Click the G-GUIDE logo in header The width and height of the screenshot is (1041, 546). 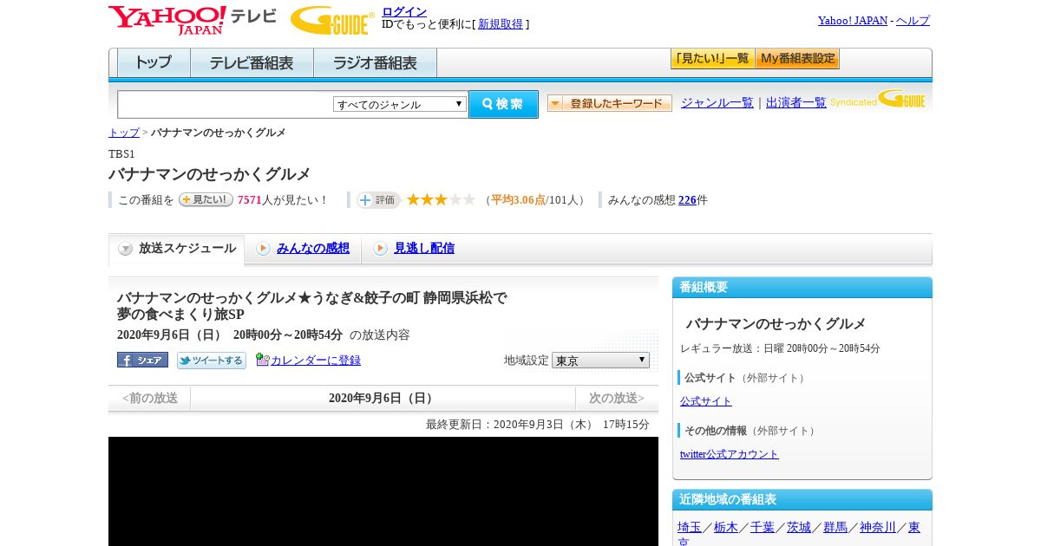(x=331, y=20)
